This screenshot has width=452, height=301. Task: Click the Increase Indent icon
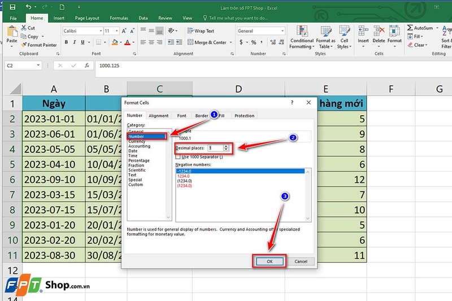179,42
